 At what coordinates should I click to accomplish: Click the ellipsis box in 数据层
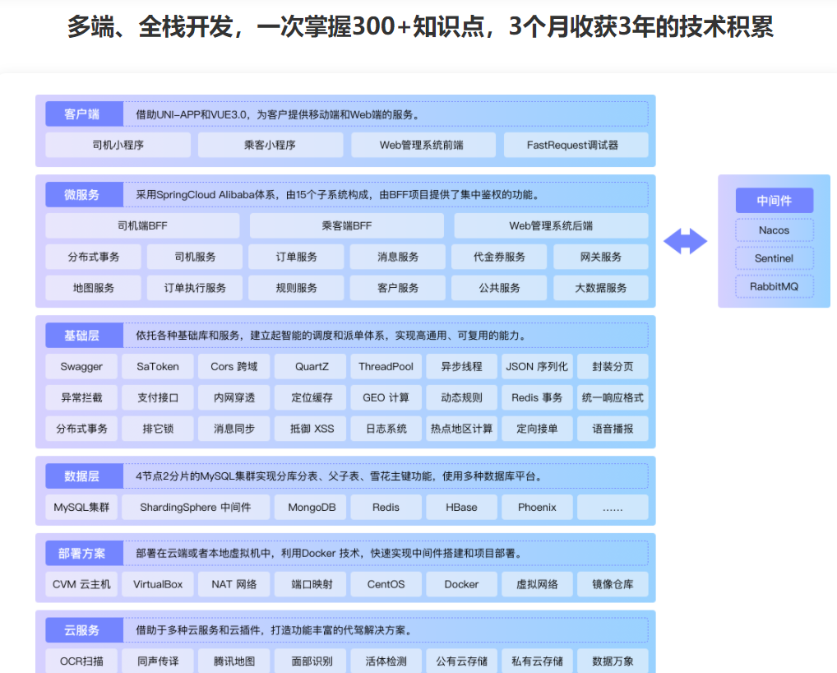click(612, 507)
